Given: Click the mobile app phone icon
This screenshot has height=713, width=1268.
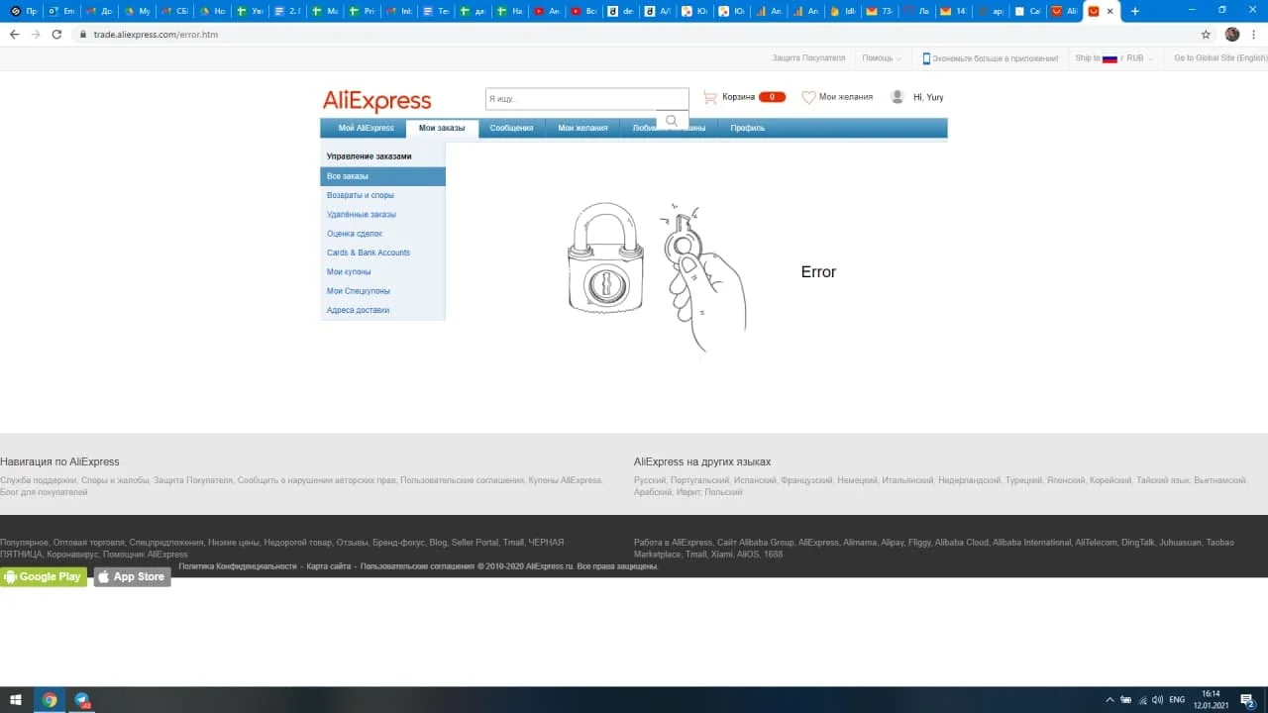Looking at the screenshot, I should click(926, 58).
